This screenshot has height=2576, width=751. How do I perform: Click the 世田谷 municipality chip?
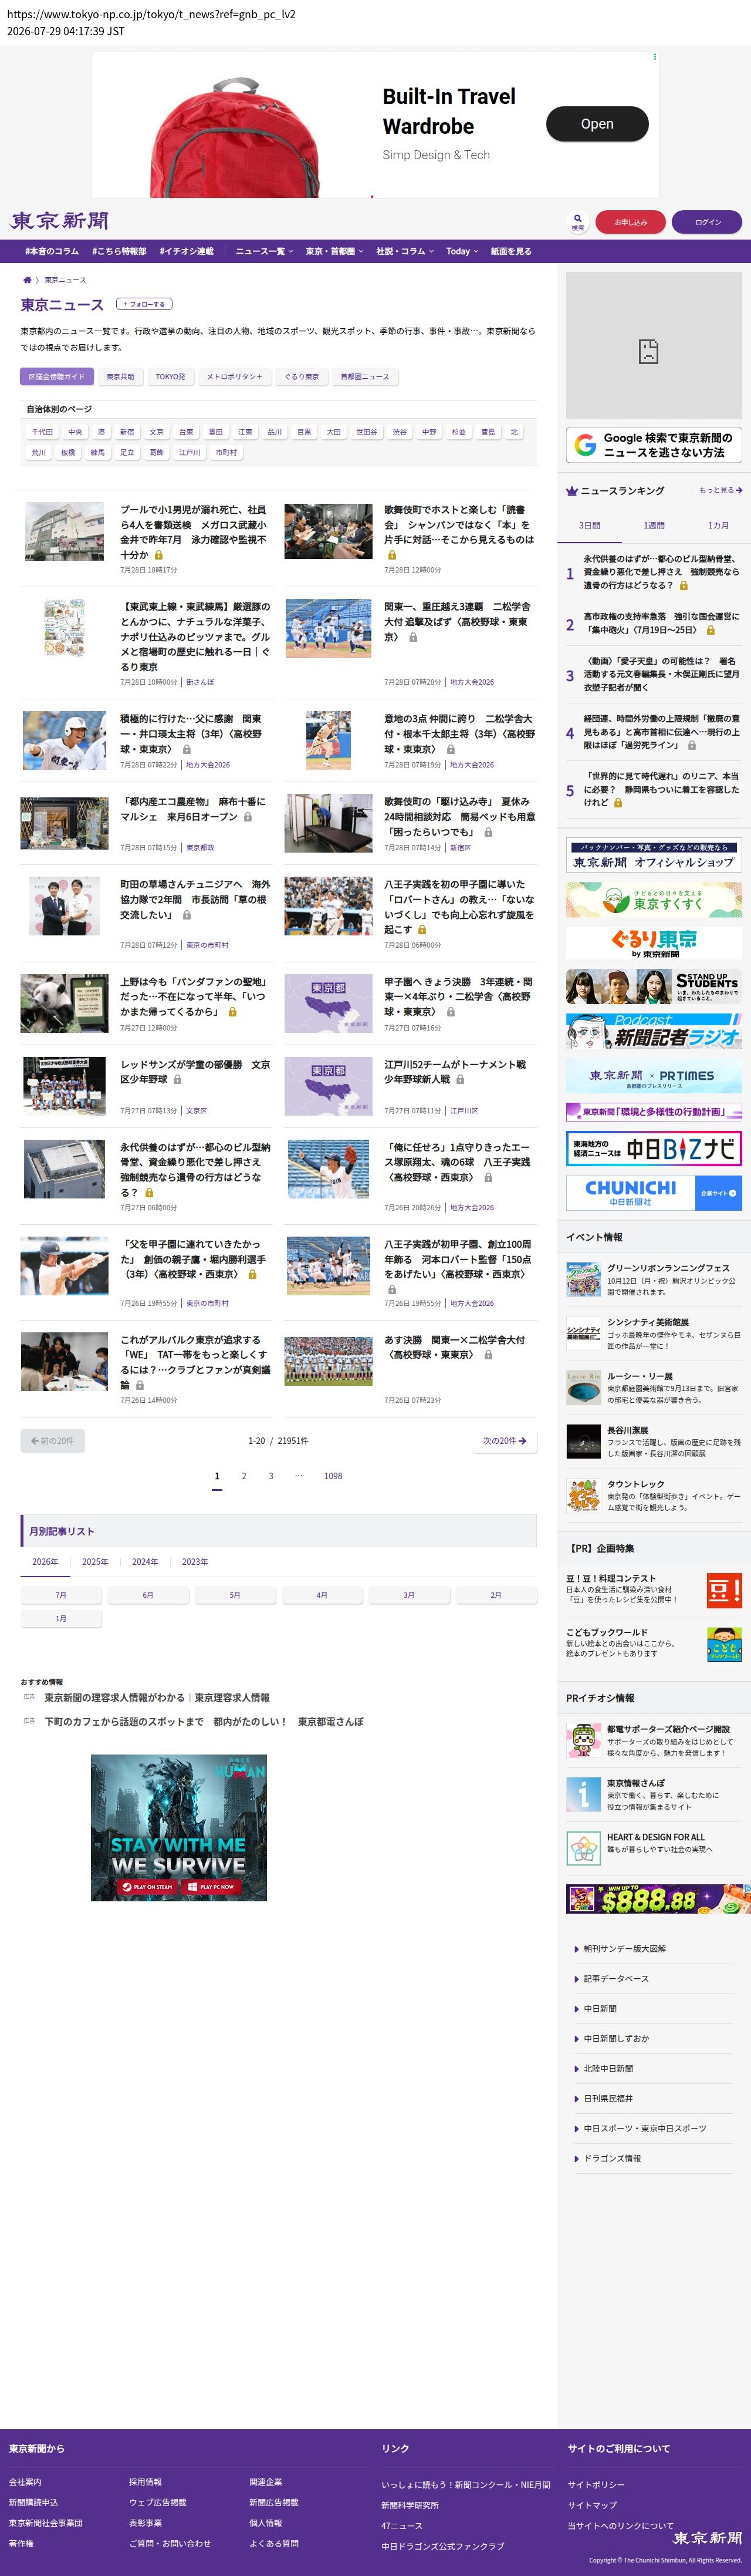[x=367, y=432]
